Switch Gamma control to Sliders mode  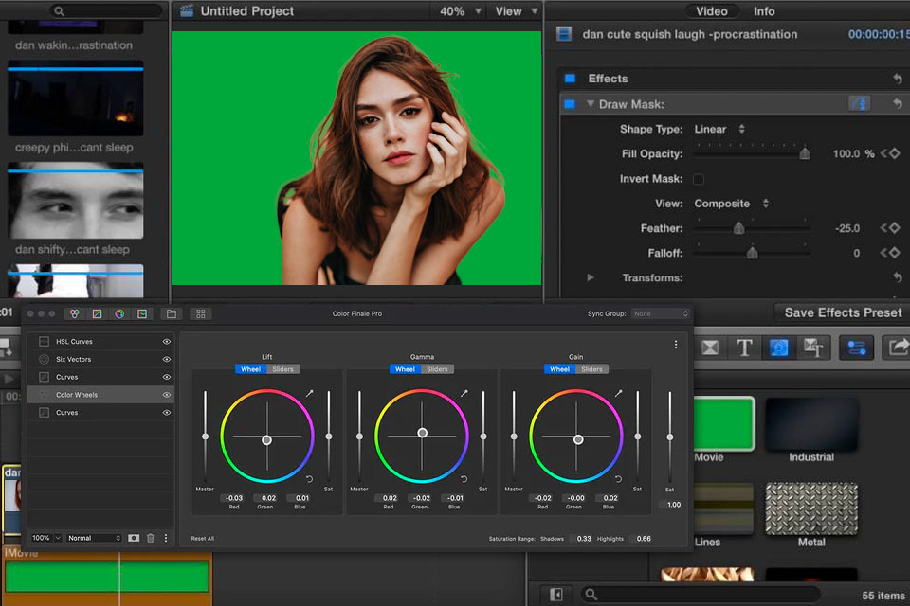437,369
